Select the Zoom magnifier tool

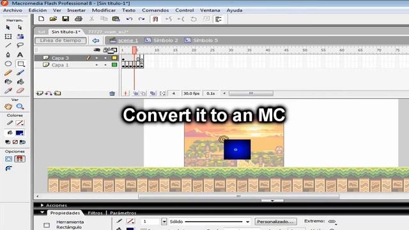[20, 107]
